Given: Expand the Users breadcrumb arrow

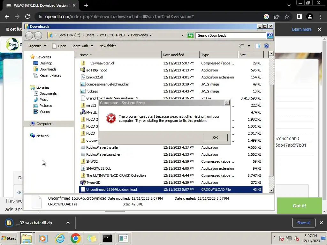Looking at the screenshot, I should [x=97, y=35].
